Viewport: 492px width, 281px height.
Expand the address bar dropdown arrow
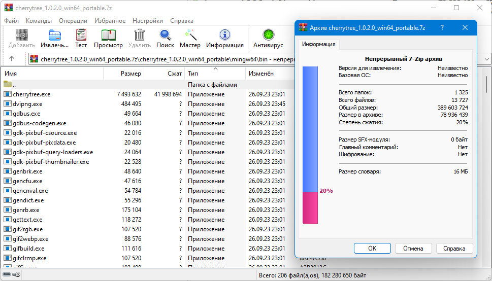click(x=486, y=59)
